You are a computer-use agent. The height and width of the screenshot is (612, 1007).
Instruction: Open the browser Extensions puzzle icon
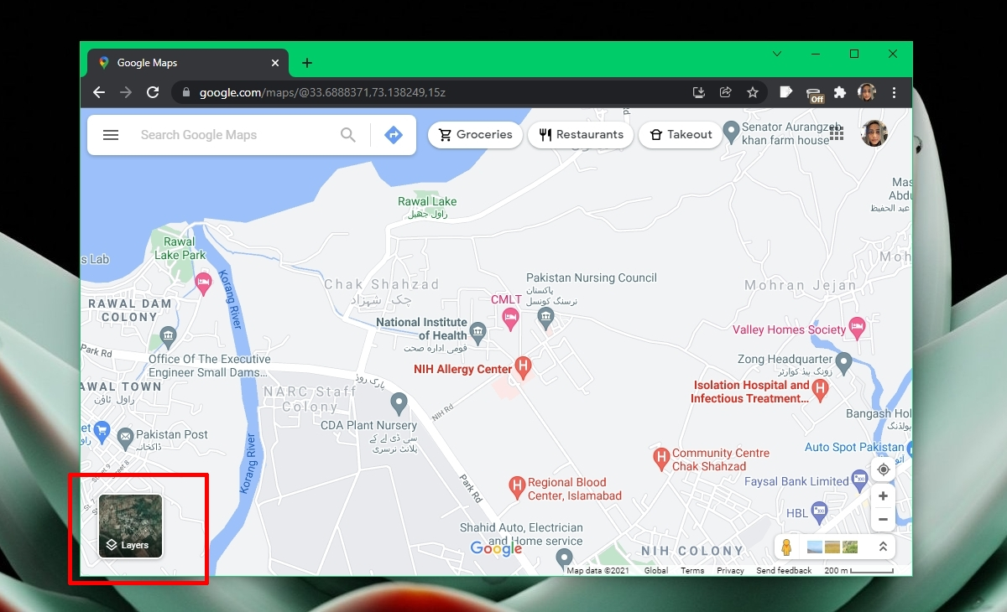click(x=840, y=92)
